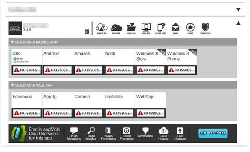Open the Download folder icon
The height and width of the screenshot is (152, 250).
(x=131, y=29)
